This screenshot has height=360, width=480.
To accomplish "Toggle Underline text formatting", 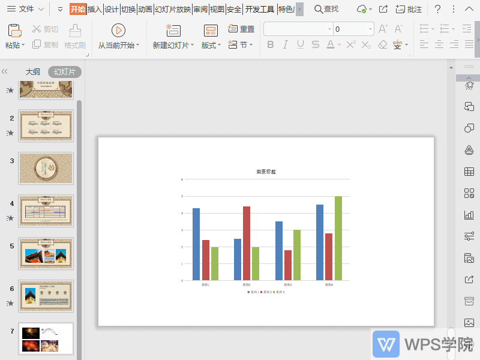I will 301,44.
